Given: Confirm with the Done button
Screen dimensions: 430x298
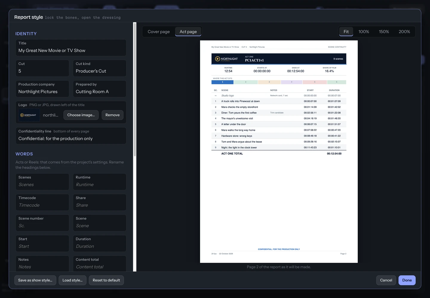Looking at the screenshot, I should tap(407, 280).
